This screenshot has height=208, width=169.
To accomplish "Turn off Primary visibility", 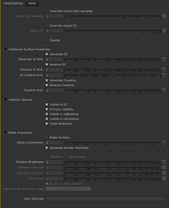I will point(47,109).
